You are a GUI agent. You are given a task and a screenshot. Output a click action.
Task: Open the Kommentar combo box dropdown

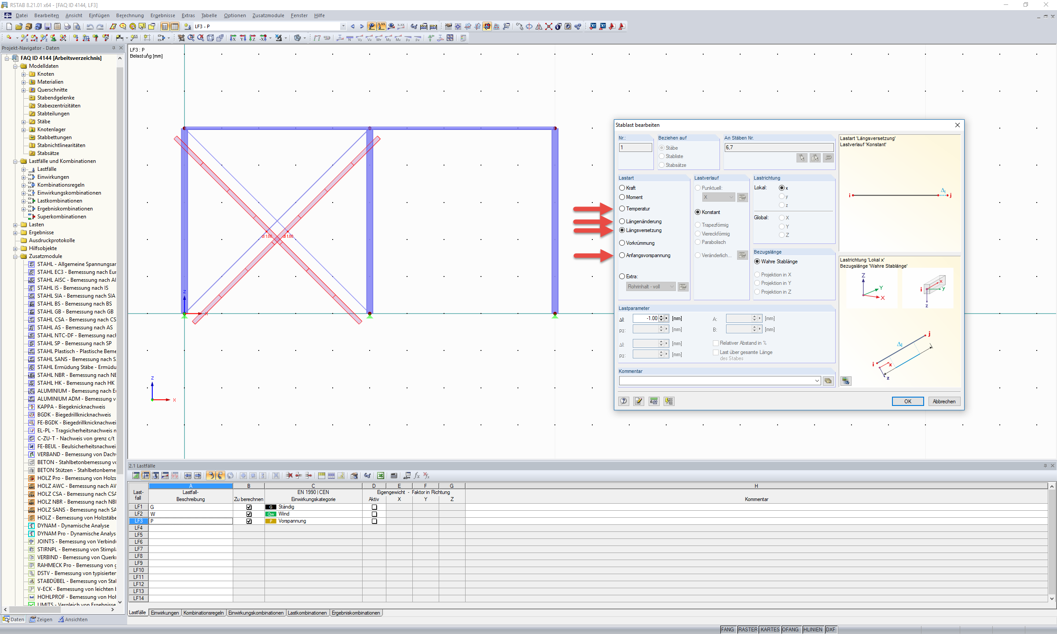[817, 381]
